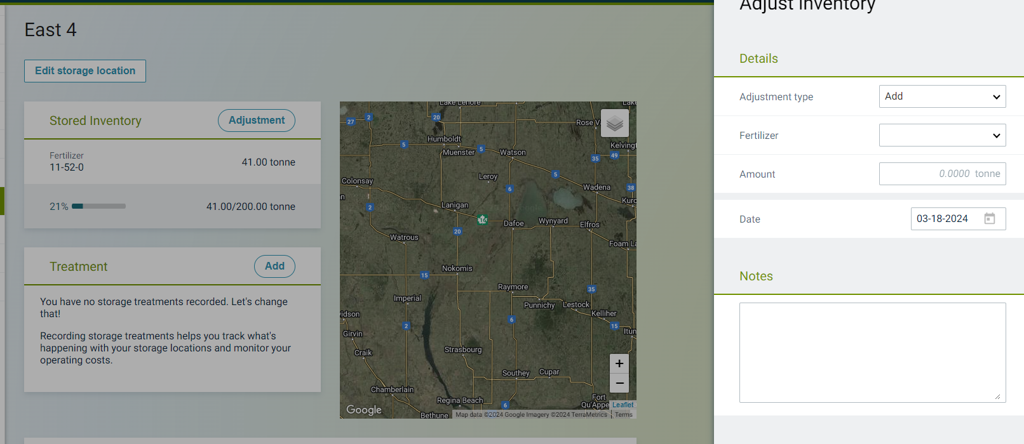Click inside the Notes text area
This screenshot has height=444, width=1024.
pyautogui.click(x=872, y=352)
